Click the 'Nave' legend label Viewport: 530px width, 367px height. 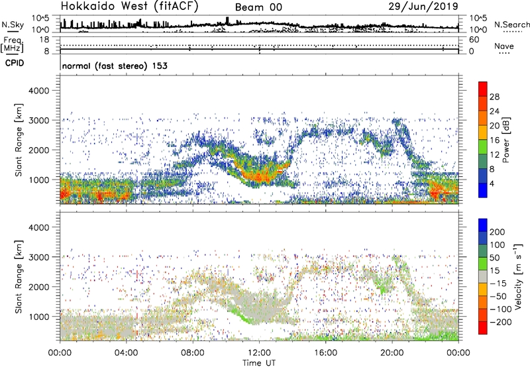pyautogui.click(x=503, y=46)
